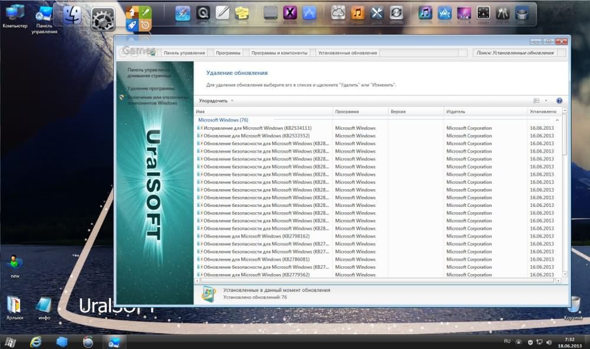This screenshot has width=590, height=349.
Task: Launch the Safari compass icon in dock
Action: tap(182, 12)
